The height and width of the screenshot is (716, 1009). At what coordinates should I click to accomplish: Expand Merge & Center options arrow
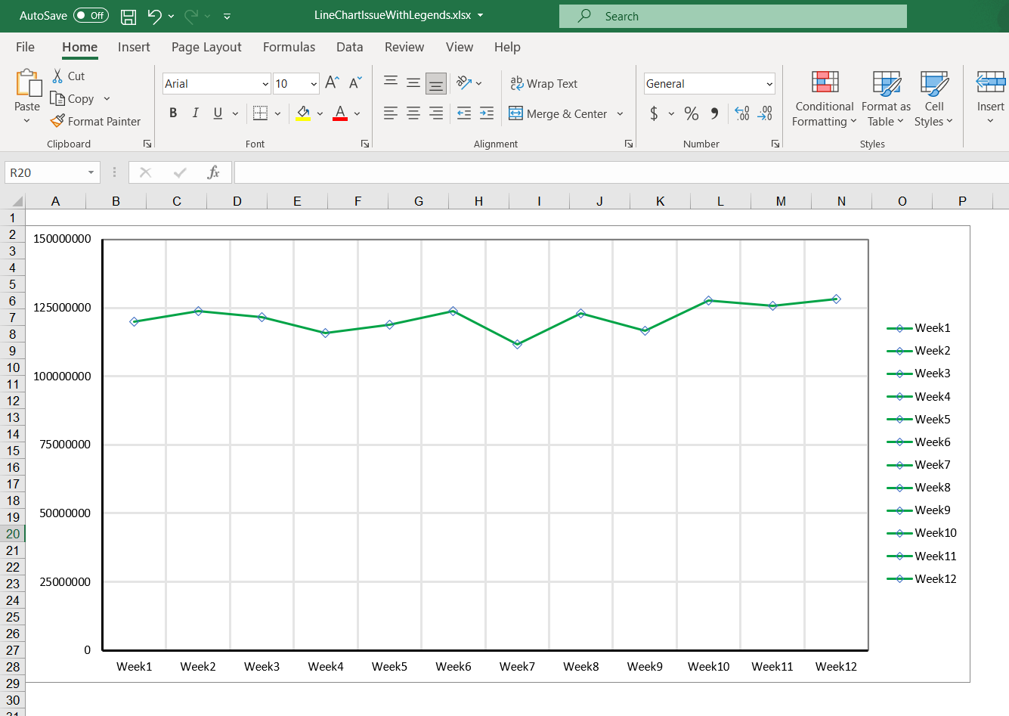pos(620,113)
